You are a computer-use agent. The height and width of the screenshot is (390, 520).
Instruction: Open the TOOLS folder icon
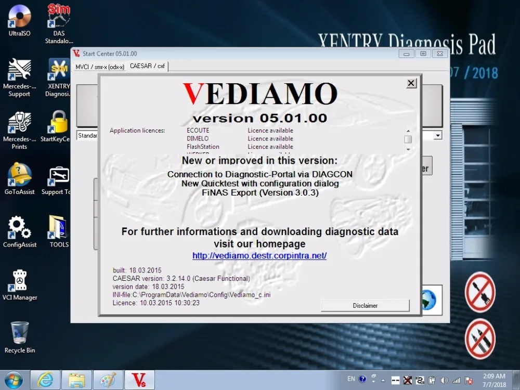[59, 231]
